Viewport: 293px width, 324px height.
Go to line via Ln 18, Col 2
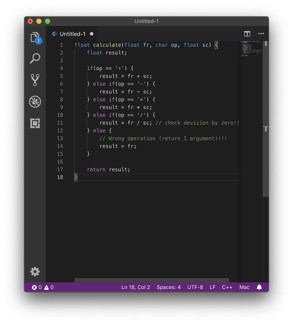136,287
